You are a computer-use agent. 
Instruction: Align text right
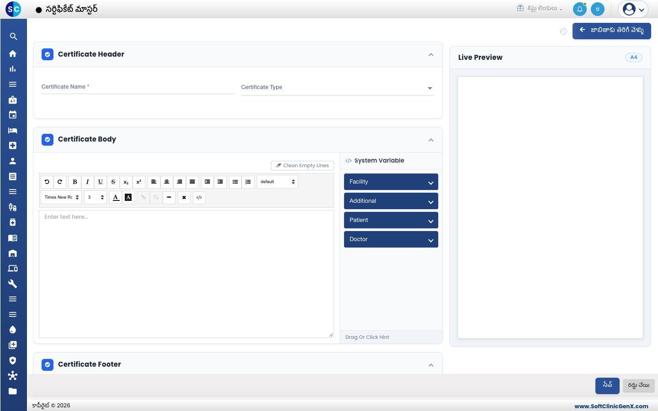[x=180, y=182]
